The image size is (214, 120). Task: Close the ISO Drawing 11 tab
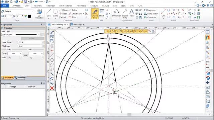(68, 24)
